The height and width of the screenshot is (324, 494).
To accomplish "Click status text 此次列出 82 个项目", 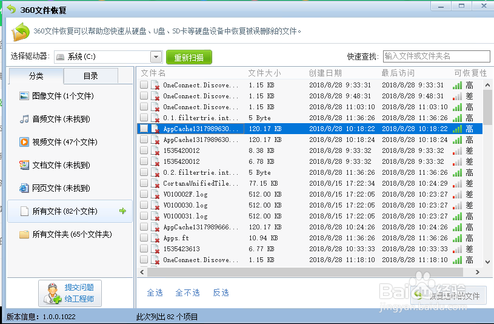I will pos(167,317).
